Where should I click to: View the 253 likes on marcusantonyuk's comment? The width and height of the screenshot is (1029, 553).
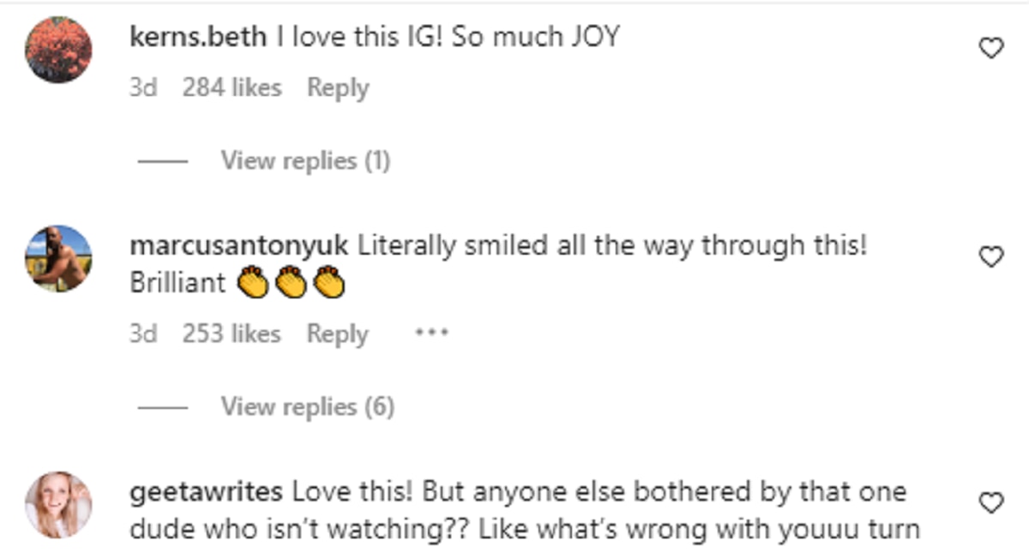click(232, 334)
